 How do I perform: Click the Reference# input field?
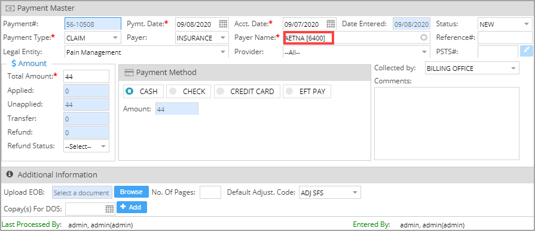pos(505,38)
